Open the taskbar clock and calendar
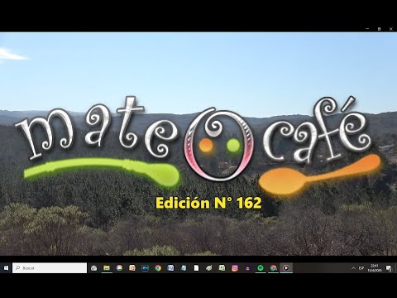Viewport: 397px width, 298px height. coord(375,268)
